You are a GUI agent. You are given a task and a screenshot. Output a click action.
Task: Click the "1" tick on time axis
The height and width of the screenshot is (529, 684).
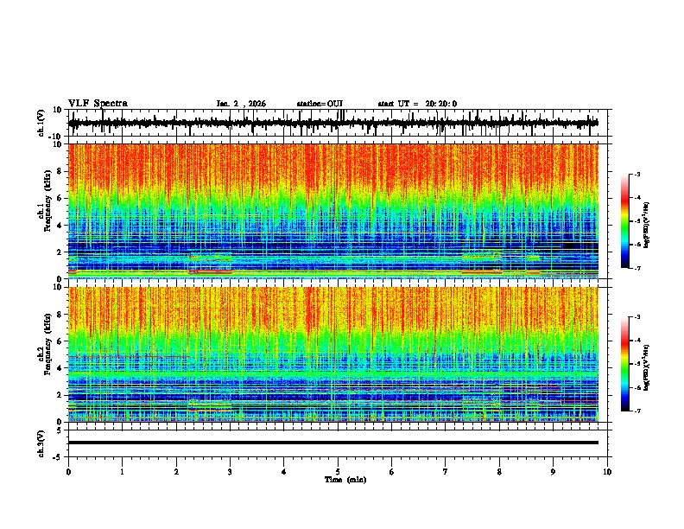[123, 472]
